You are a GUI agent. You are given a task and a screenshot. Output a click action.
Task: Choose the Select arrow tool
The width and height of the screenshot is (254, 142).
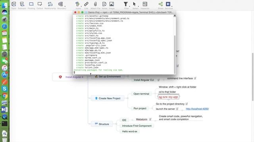[135, 4]
